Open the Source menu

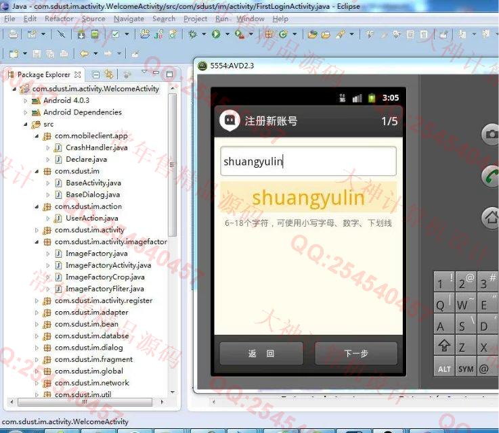(93, 19)
